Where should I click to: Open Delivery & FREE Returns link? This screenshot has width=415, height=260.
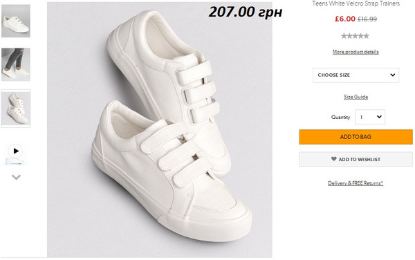coord(356,183)
